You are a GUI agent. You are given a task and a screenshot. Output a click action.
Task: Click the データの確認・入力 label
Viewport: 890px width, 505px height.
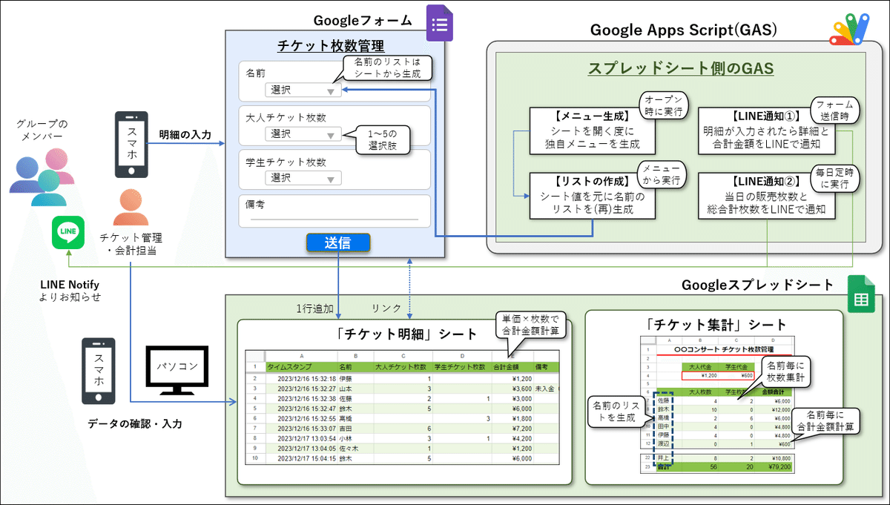[x=133, y=423]
